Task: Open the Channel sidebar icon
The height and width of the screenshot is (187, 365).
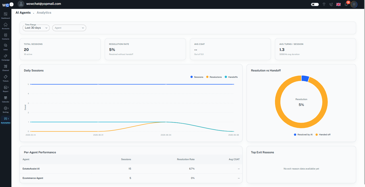Action: [x=6, y=66]
